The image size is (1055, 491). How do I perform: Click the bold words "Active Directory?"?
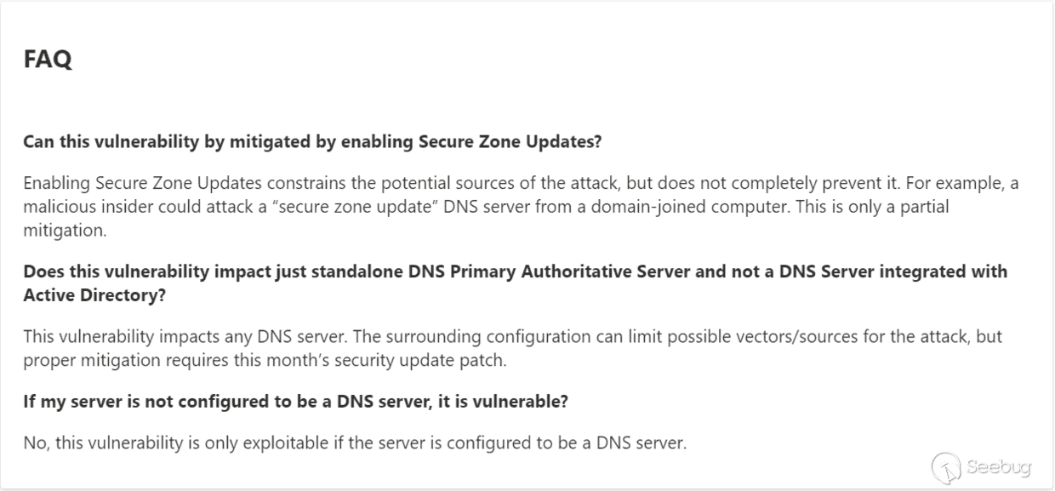coord(94,294)
